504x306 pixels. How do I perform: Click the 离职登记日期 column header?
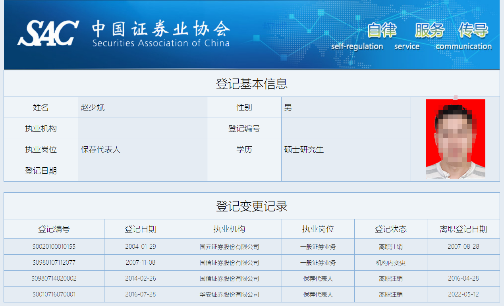click(x=463, y=229)
